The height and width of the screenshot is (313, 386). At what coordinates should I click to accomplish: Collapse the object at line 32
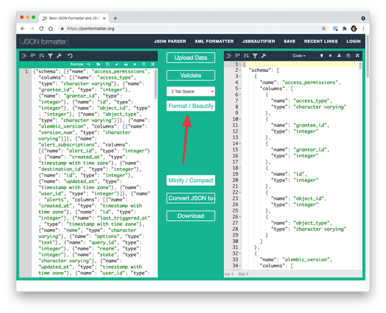point(240,254)
